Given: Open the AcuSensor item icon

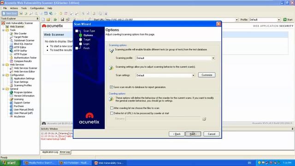Looking at the screenshot, I should (11, 117).
